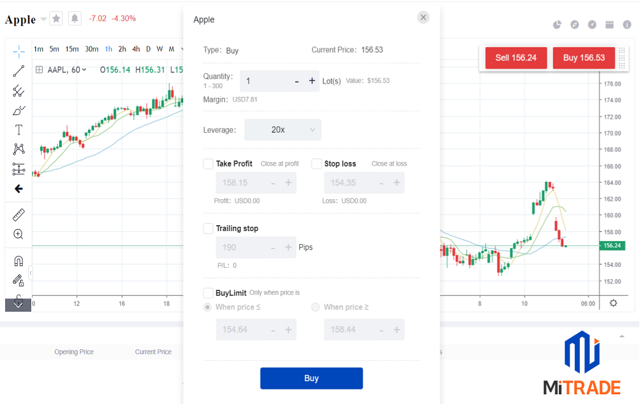Enable the Take Profit checkbox
Screen dimensions: 644x407
tap(209, 164)
